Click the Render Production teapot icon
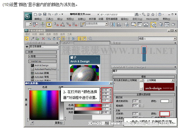This screenshot has height=128, width=178. [x=173, y=25]
